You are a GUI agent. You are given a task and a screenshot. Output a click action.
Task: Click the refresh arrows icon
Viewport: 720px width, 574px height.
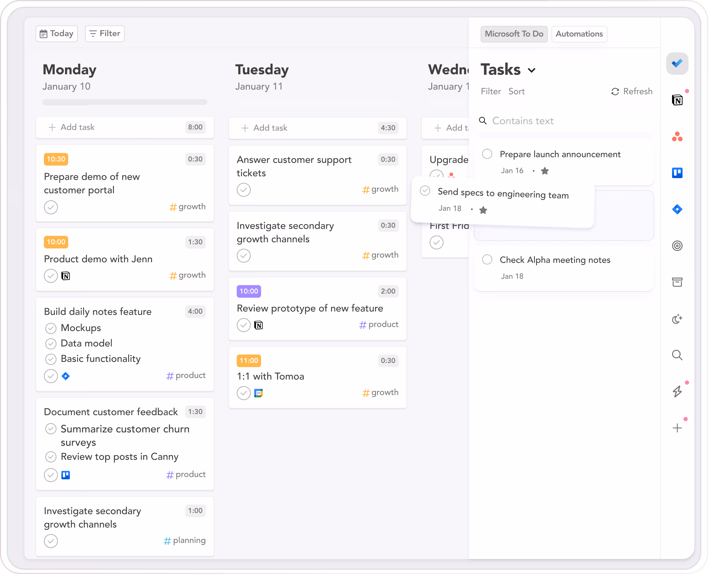click(x=615, y=91)
